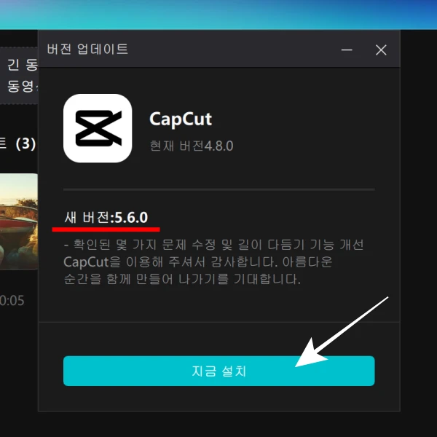Click the 버전 업데이트 dialog title
The height and width of the screenshot is (437, 437).
(x=87, y=49)
